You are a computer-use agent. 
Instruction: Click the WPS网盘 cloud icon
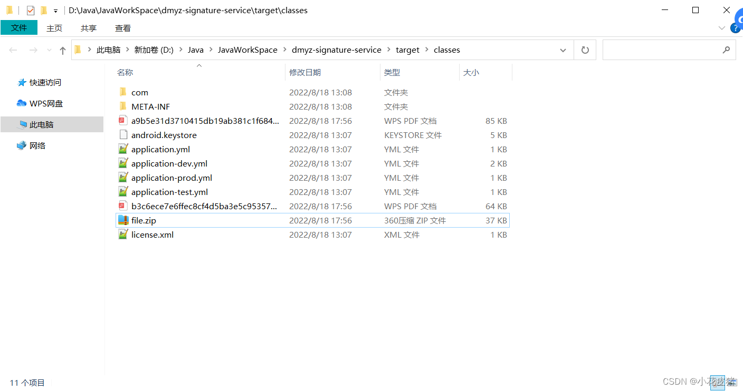tap(22, 104)
